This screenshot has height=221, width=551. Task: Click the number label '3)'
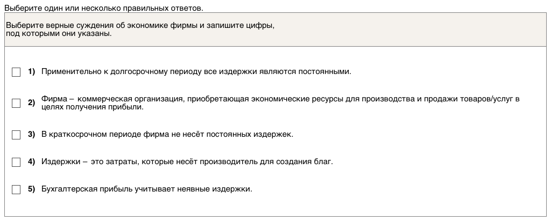click(31, 135)
